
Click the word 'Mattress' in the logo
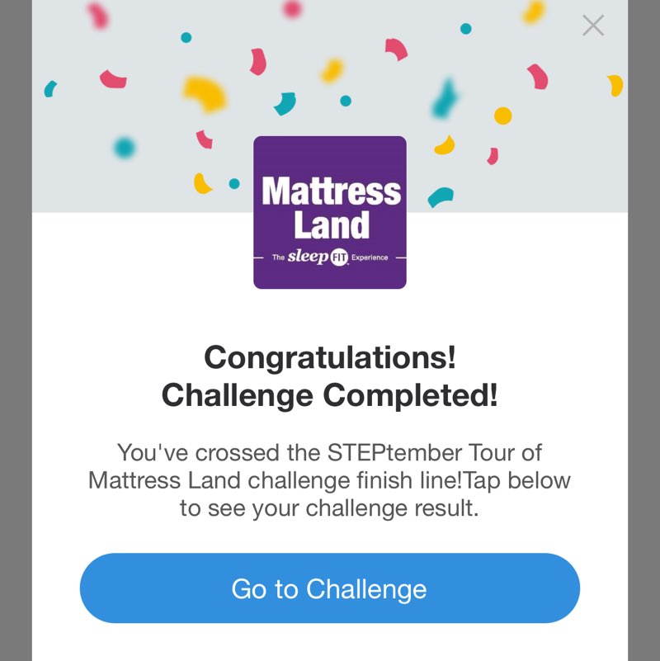tap(331, 191)
